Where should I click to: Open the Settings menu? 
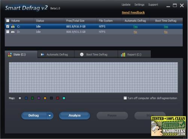point(139,5)
